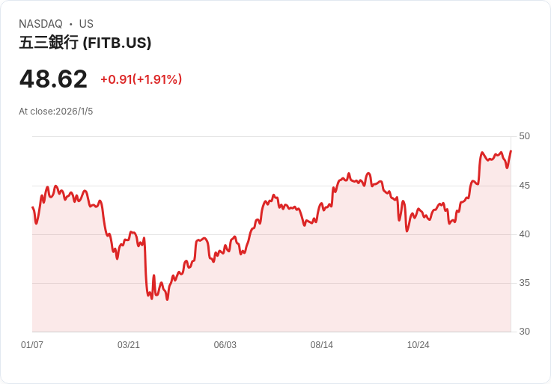Image resolution: width=551 pixels, height=384 pixels.
Task: Click the 45 label on the price axis
Action: (x=524, y=185)
